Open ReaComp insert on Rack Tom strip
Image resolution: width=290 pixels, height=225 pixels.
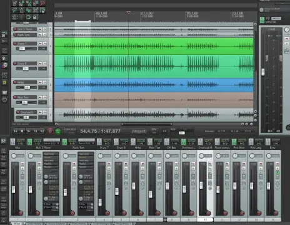(x=86, y=154)
